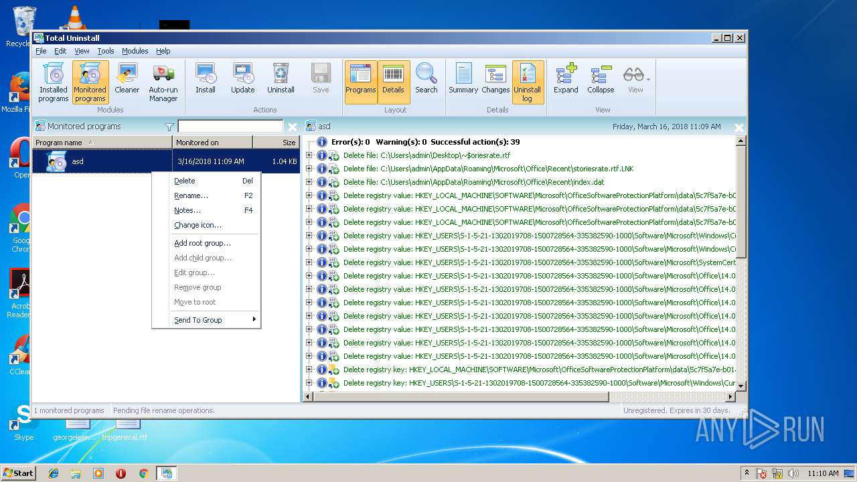Show the Changes details view
The image size is (857, 482).
pos(495,78)
